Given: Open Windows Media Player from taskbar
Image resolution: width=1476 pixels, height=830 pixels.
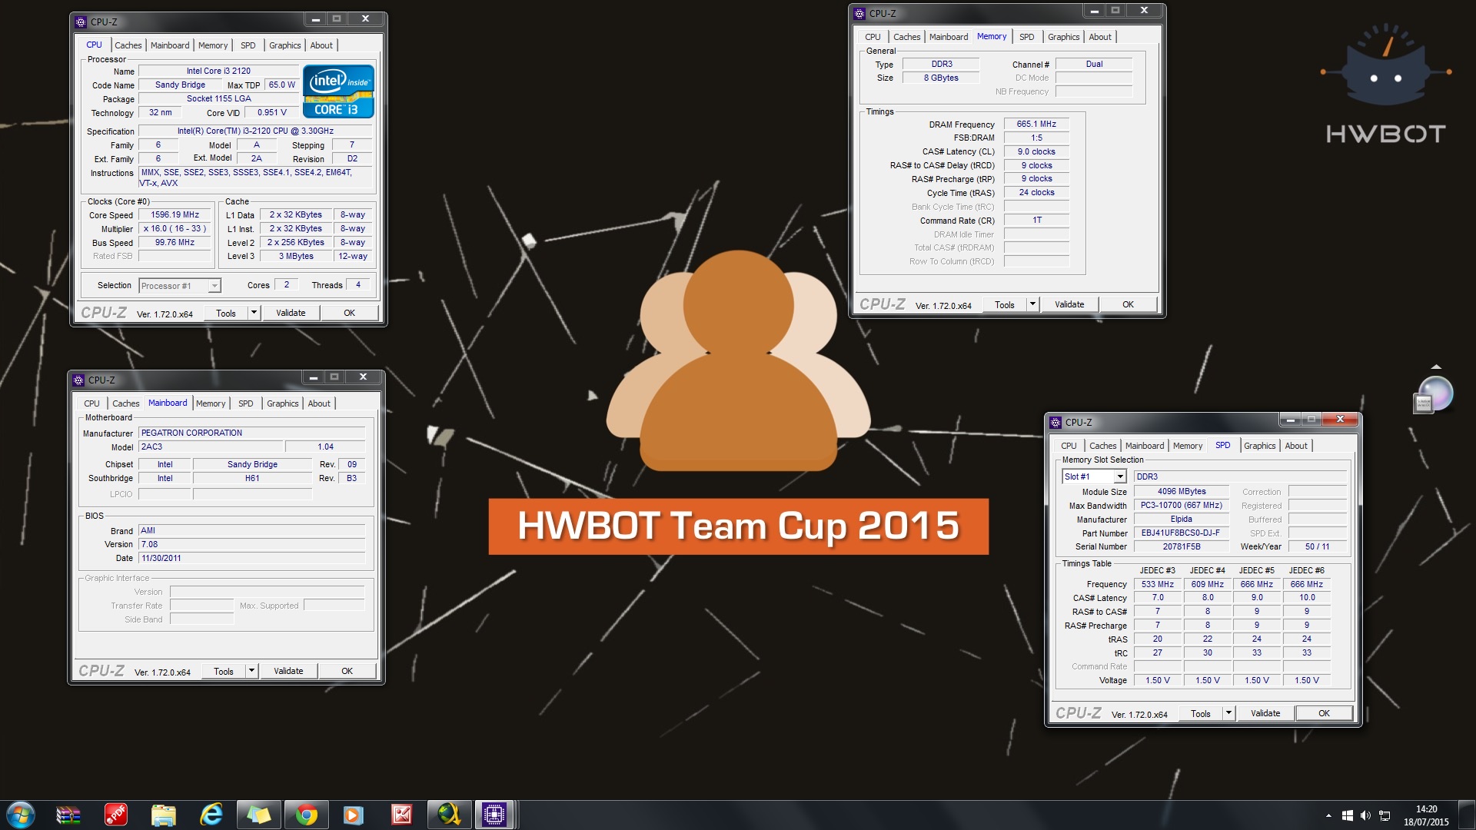Looking at the screenshot, I should click(x=353, y=815).
